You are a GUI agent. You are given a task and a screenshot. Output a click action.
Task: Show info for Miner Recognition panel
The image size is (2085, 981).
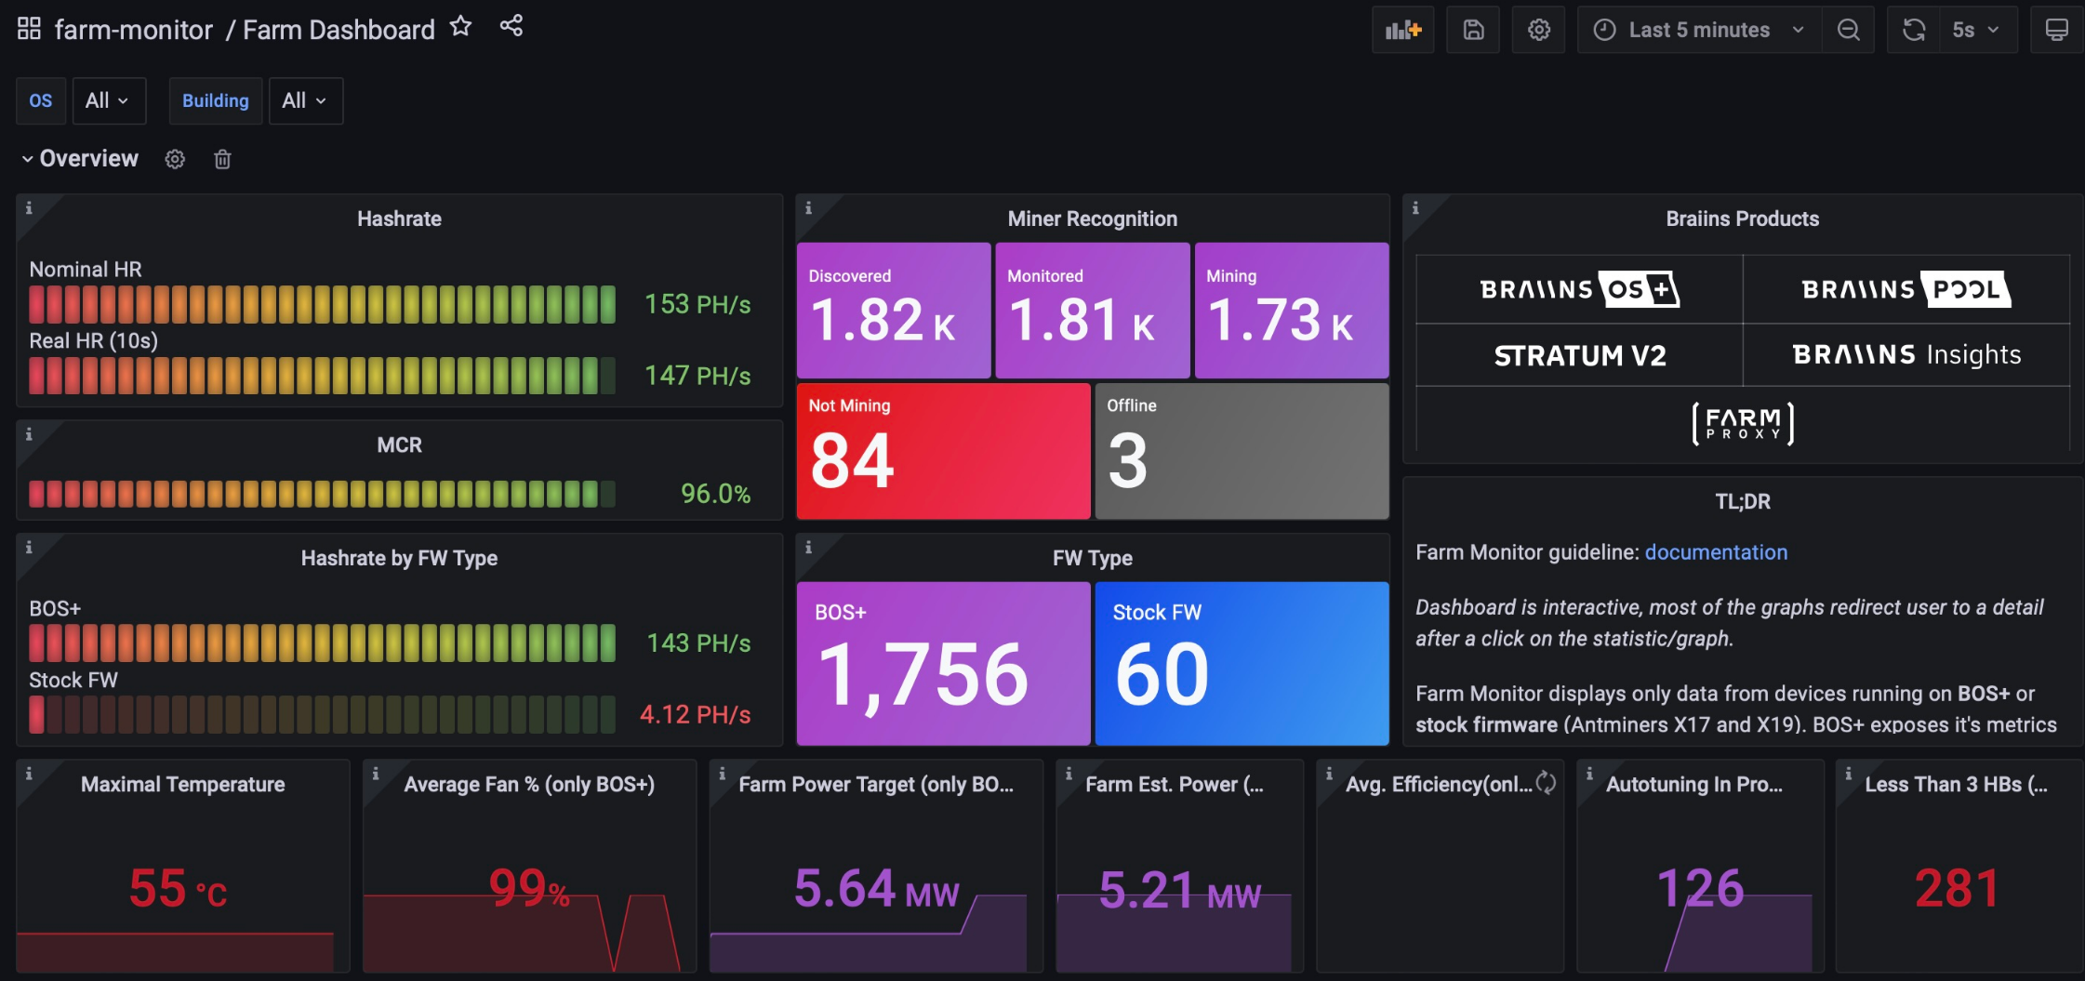[x=808, y=208]
